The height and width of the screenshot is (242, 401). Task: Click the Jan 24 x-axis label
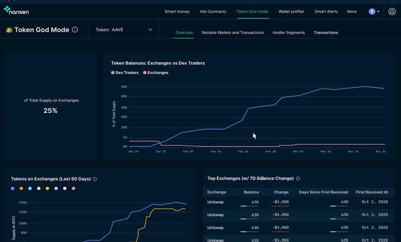[x=133, y=152]
